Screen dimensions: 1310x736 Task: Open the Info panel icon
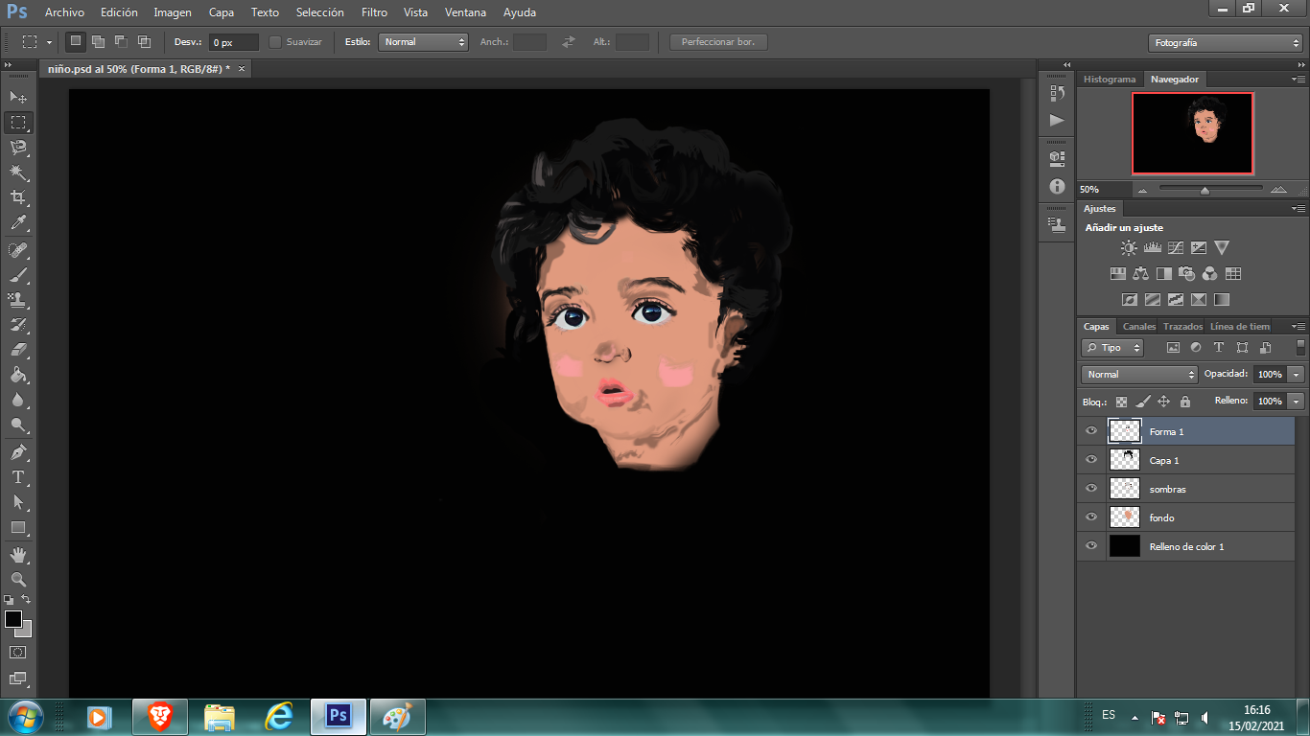1057,187
